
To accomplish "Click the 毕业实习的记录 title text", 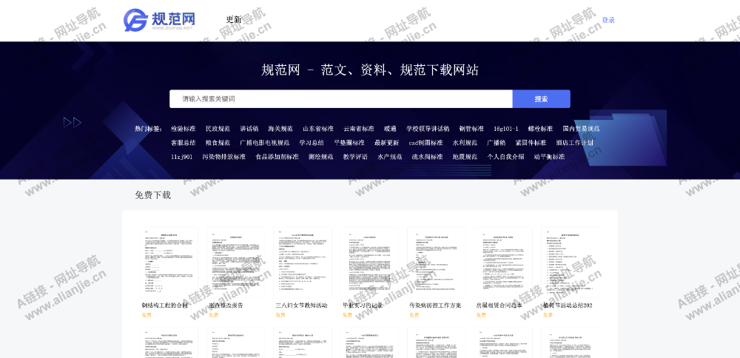I will pyautogui.click(x=363, y=305).
